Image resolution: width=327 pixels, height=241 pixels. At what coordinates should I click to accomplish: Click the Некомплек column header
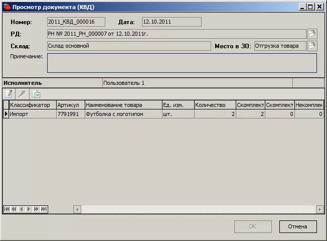(309, 105)
